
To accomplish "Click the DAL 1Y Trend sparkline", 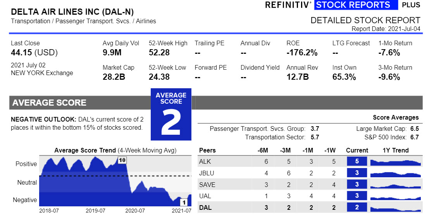I will [x=396, y=209].
